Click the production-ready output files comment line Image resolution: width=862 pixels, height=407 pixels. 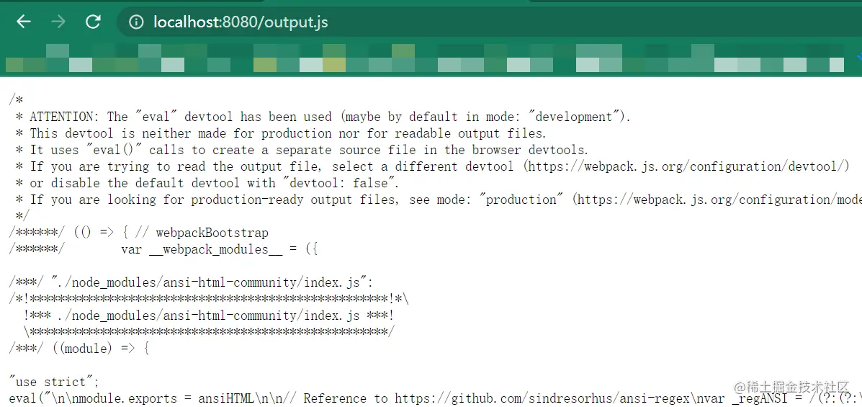(x=439, y=200)
